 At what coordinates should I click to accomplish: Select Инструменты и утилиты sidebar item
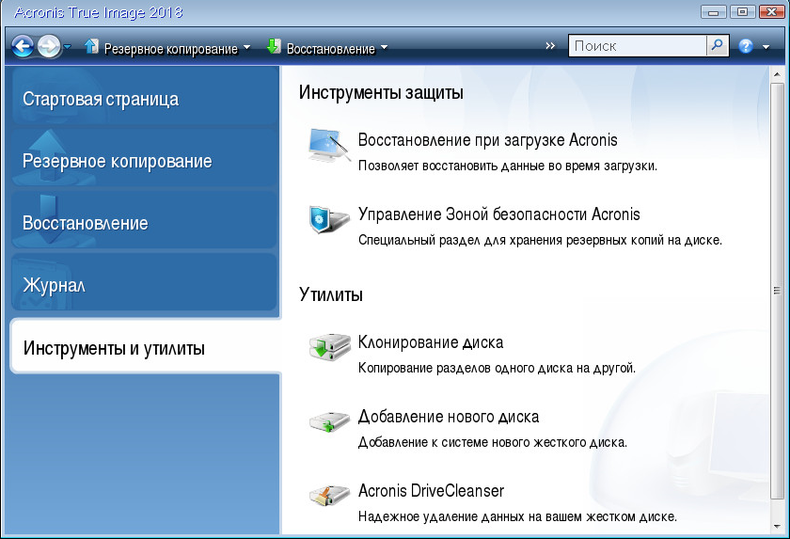coord(146,346)
